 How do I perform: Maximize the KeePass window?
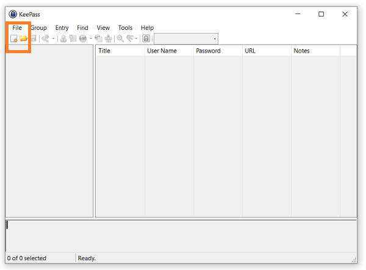321,14
